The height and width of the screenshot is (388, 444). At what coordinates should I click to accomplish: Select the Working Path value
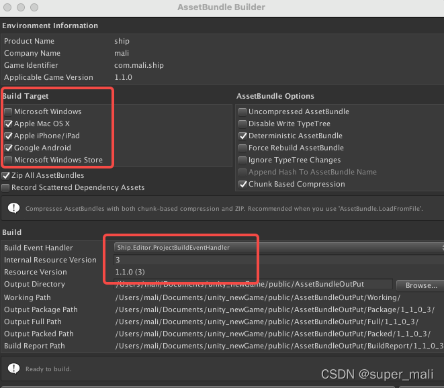tap(258, 298)
